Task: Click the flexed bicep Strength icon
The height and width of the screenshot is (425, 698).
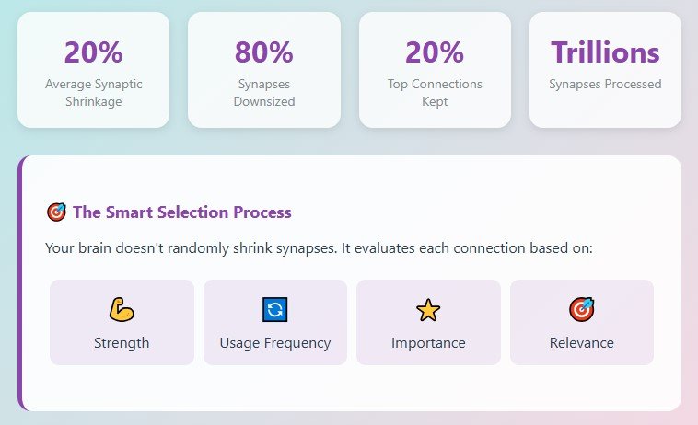Action: pos(122,309)
